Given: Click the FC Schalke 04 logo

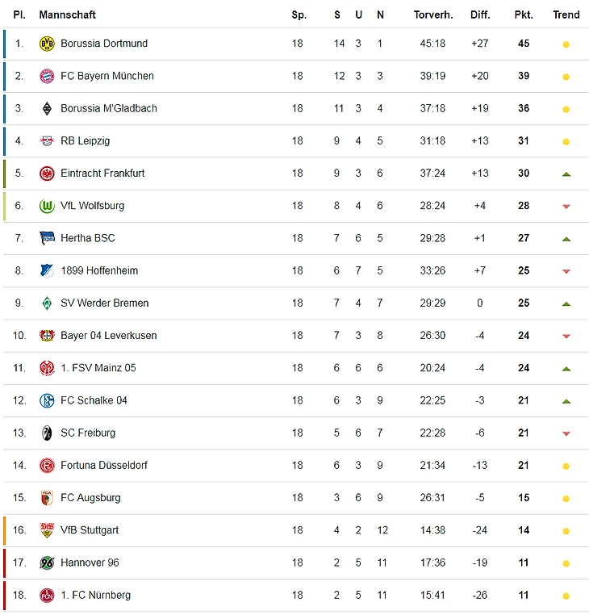Looking at the screenshot, I should point(47,400).
